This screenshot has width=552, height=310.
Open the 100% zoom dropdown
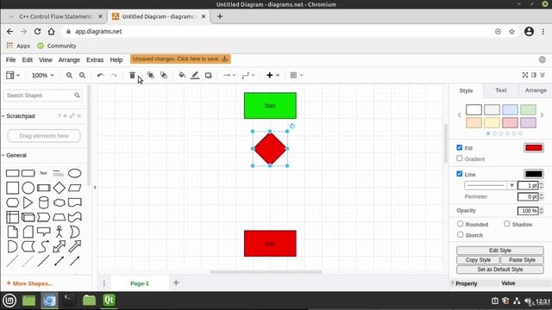(x=42, y=75)
